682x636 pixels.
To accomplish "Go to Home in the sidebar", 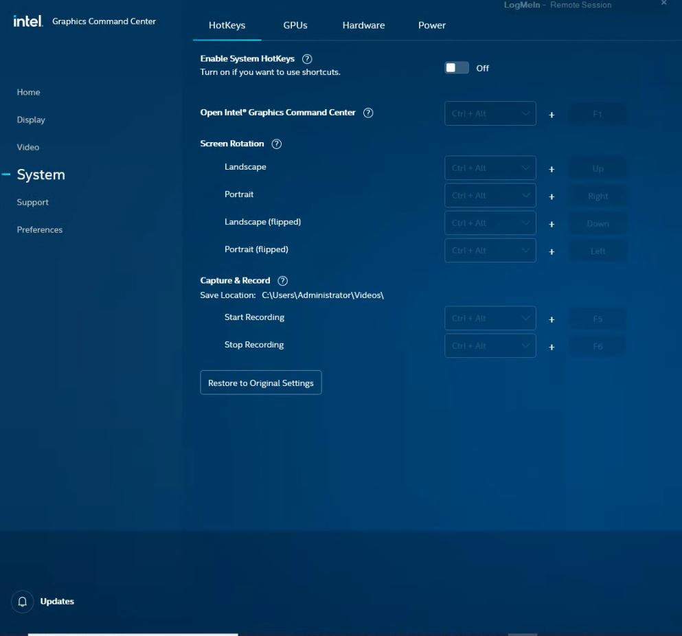I will pos(28,92).
